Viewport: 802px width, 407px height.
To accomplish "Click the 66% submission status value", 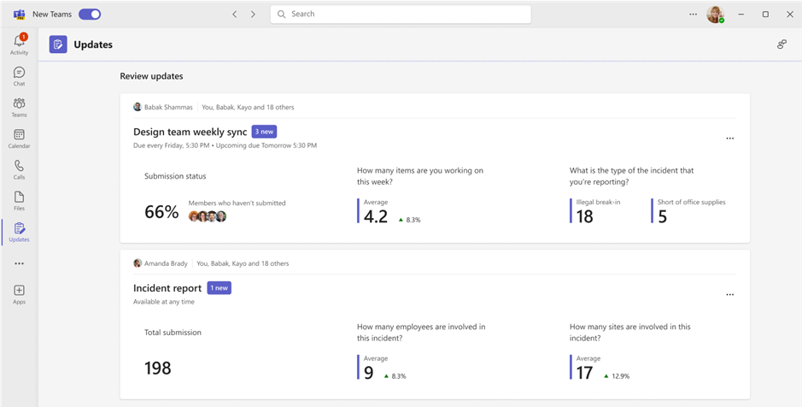I will [161, 212].
